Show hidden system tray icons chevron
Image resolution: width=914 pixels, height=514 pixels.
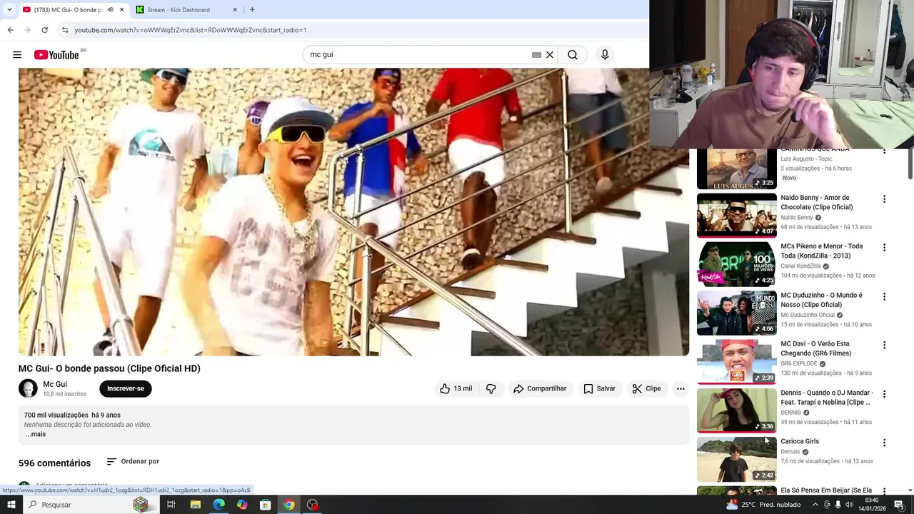815,505
